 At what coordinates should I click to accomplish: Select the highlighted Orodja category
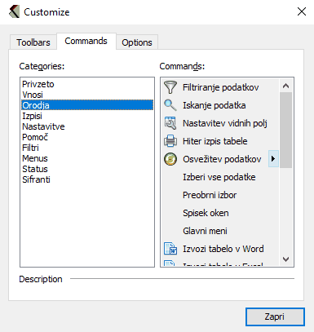point(87,105)
